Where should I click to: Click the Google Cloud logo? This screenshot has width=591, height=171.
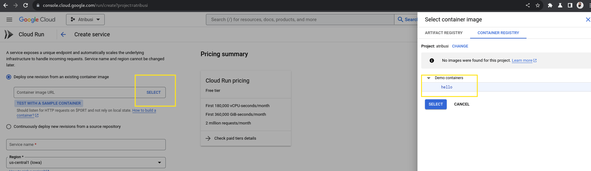point(37,20)
